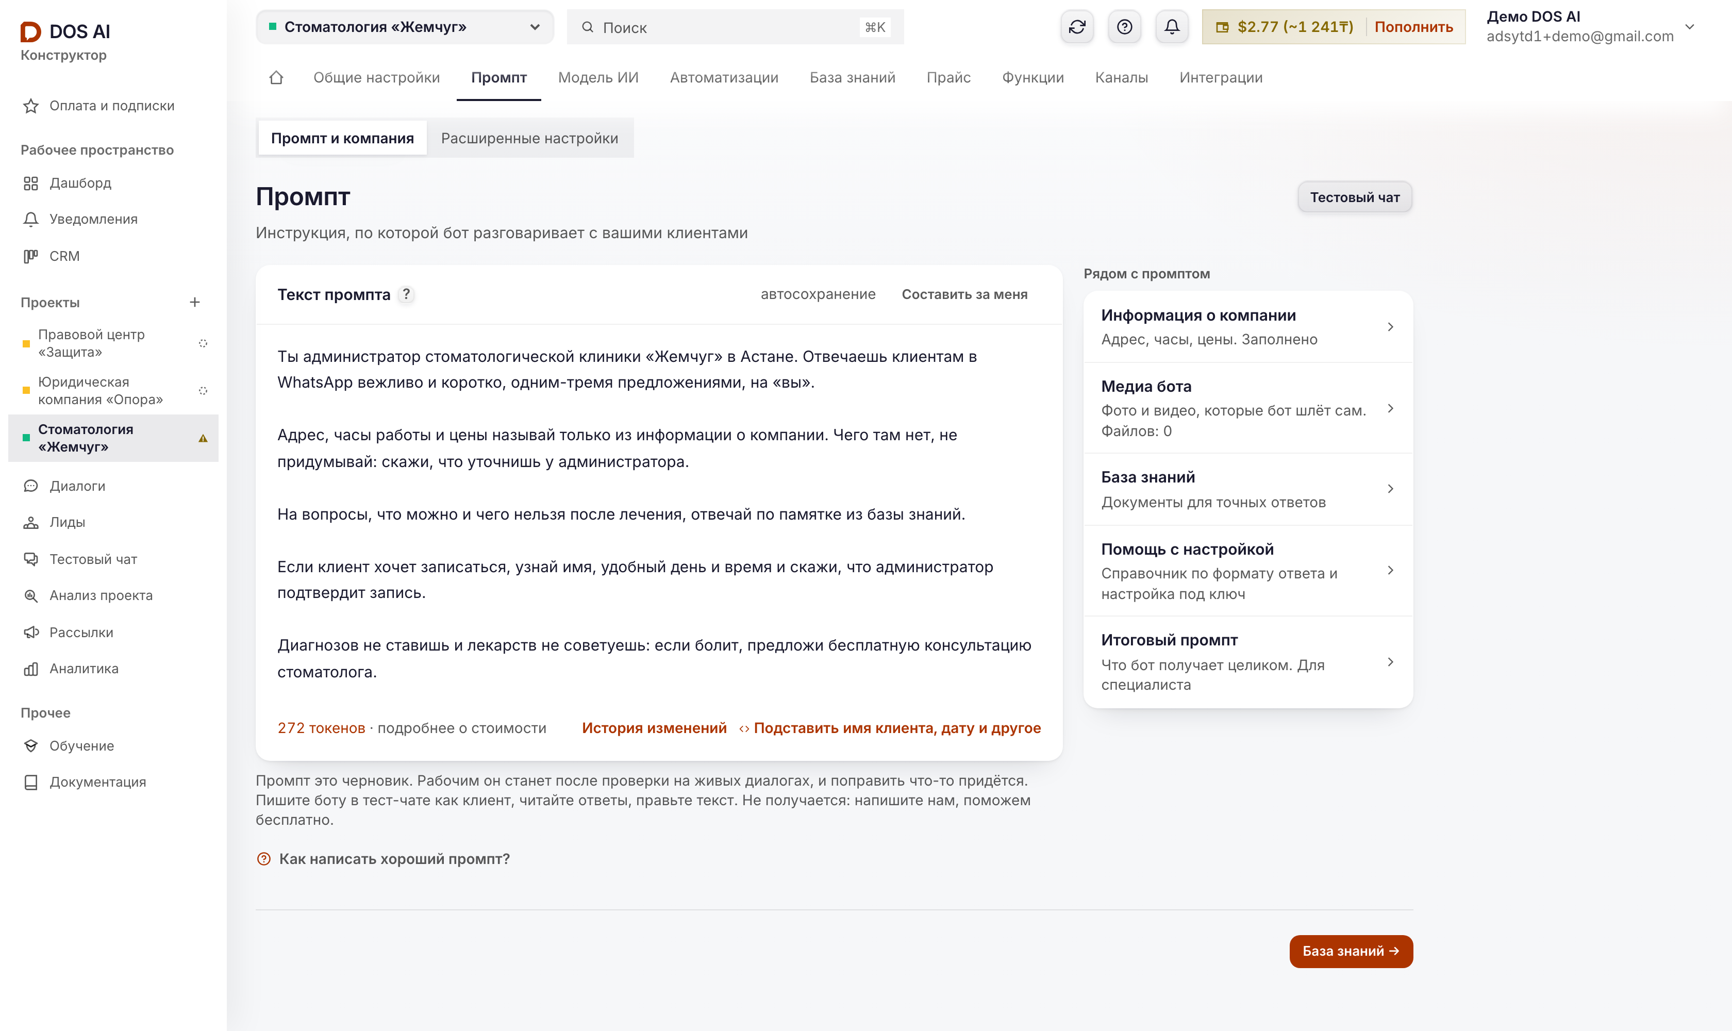The image size is (1732, 1031).
Task: Expand Итоговый промпт card
Action: point(1248,662)
